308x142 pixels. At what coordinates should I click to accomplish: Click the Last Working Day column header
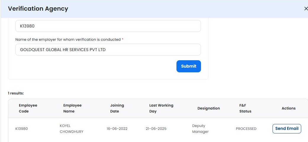pyautogui.click(x=161, y=108)
